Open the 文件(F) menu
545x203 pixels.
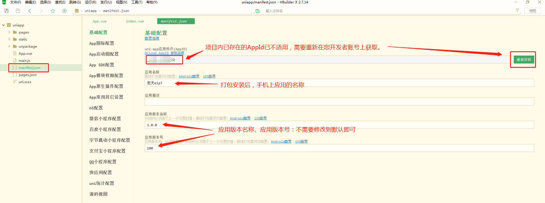click(x=16, y=2)
